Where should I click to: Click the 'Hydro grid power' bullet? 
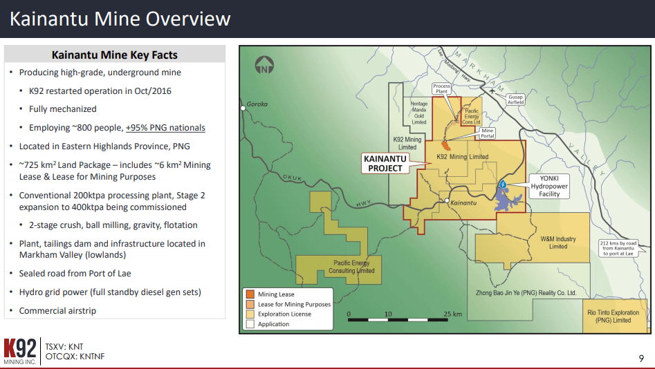[x=110, y=292]
